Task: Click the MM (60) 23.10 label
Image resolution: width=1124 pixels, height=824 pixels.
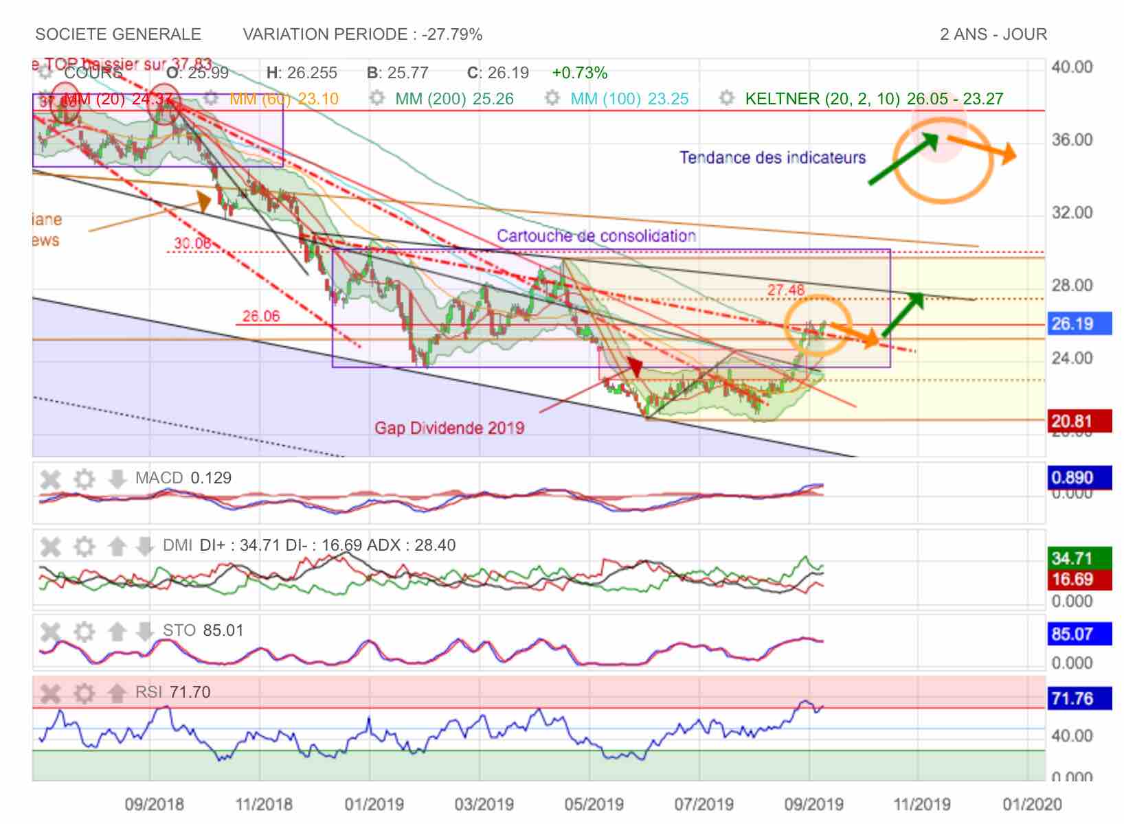Action: 284,99
